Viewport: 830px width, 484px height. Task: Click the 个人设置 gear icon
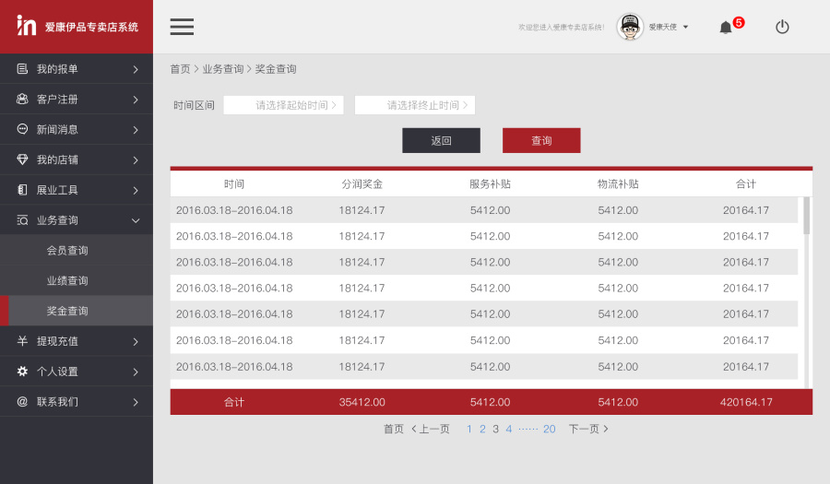click(22, 371)
